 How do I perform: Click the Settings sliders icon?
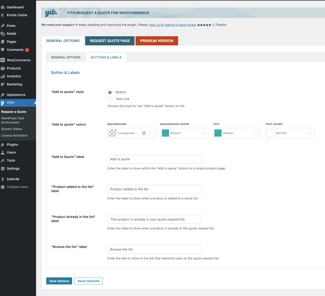(3, 168)
